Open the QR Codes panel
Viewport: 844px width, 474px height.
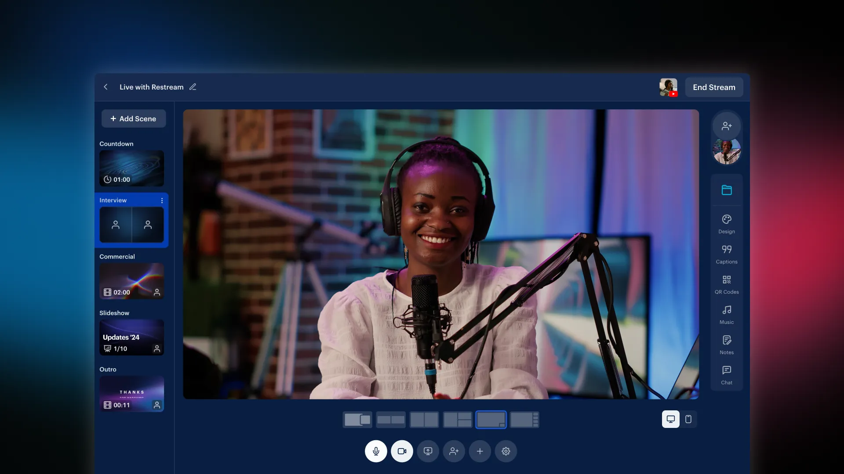point(726,284)
